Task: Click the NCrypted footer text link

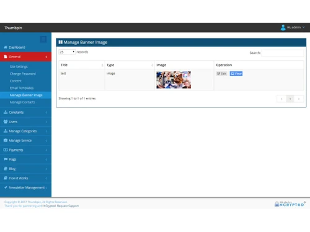Action: click(x=50, y=206)
